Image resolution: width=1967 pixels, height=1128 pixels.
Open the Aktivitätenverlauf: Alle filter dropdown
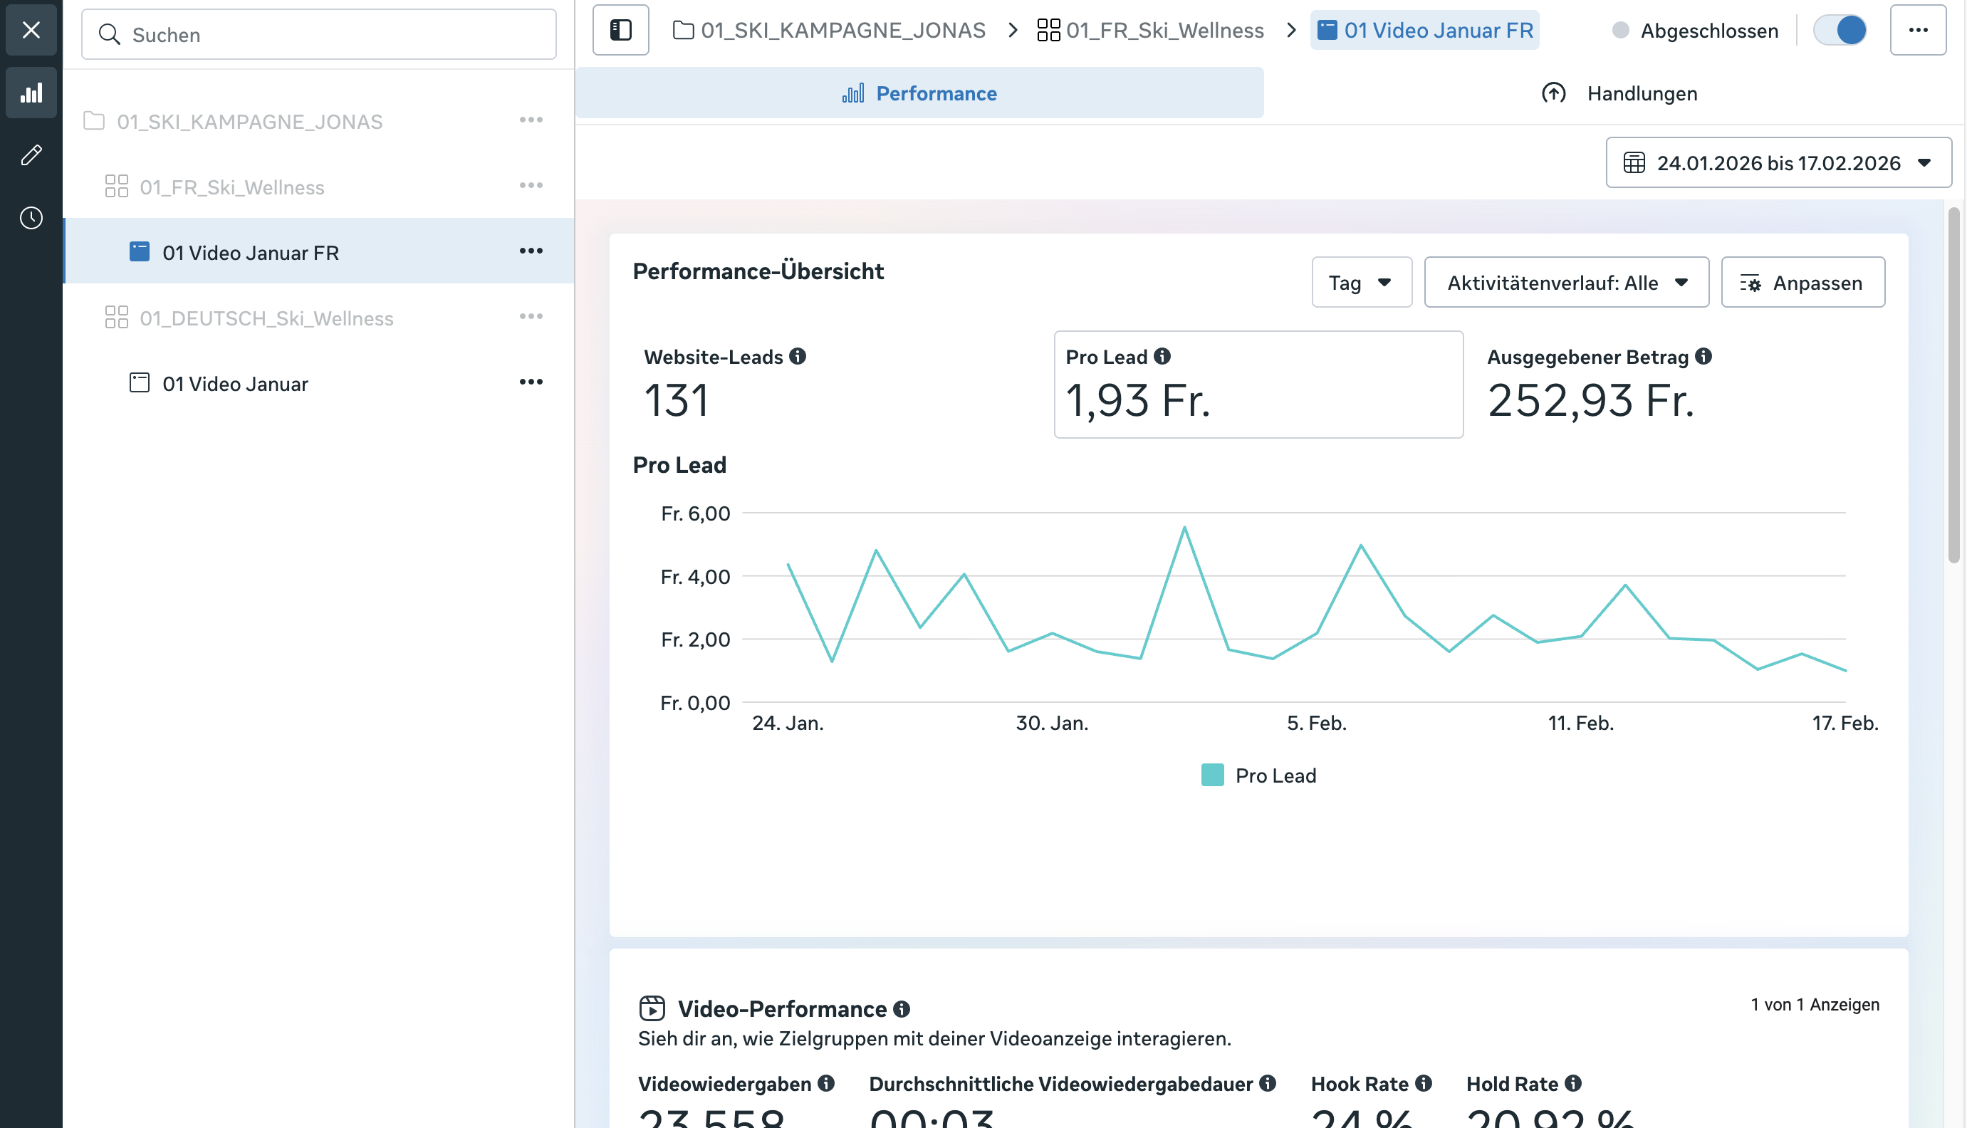coord(1566,282)
